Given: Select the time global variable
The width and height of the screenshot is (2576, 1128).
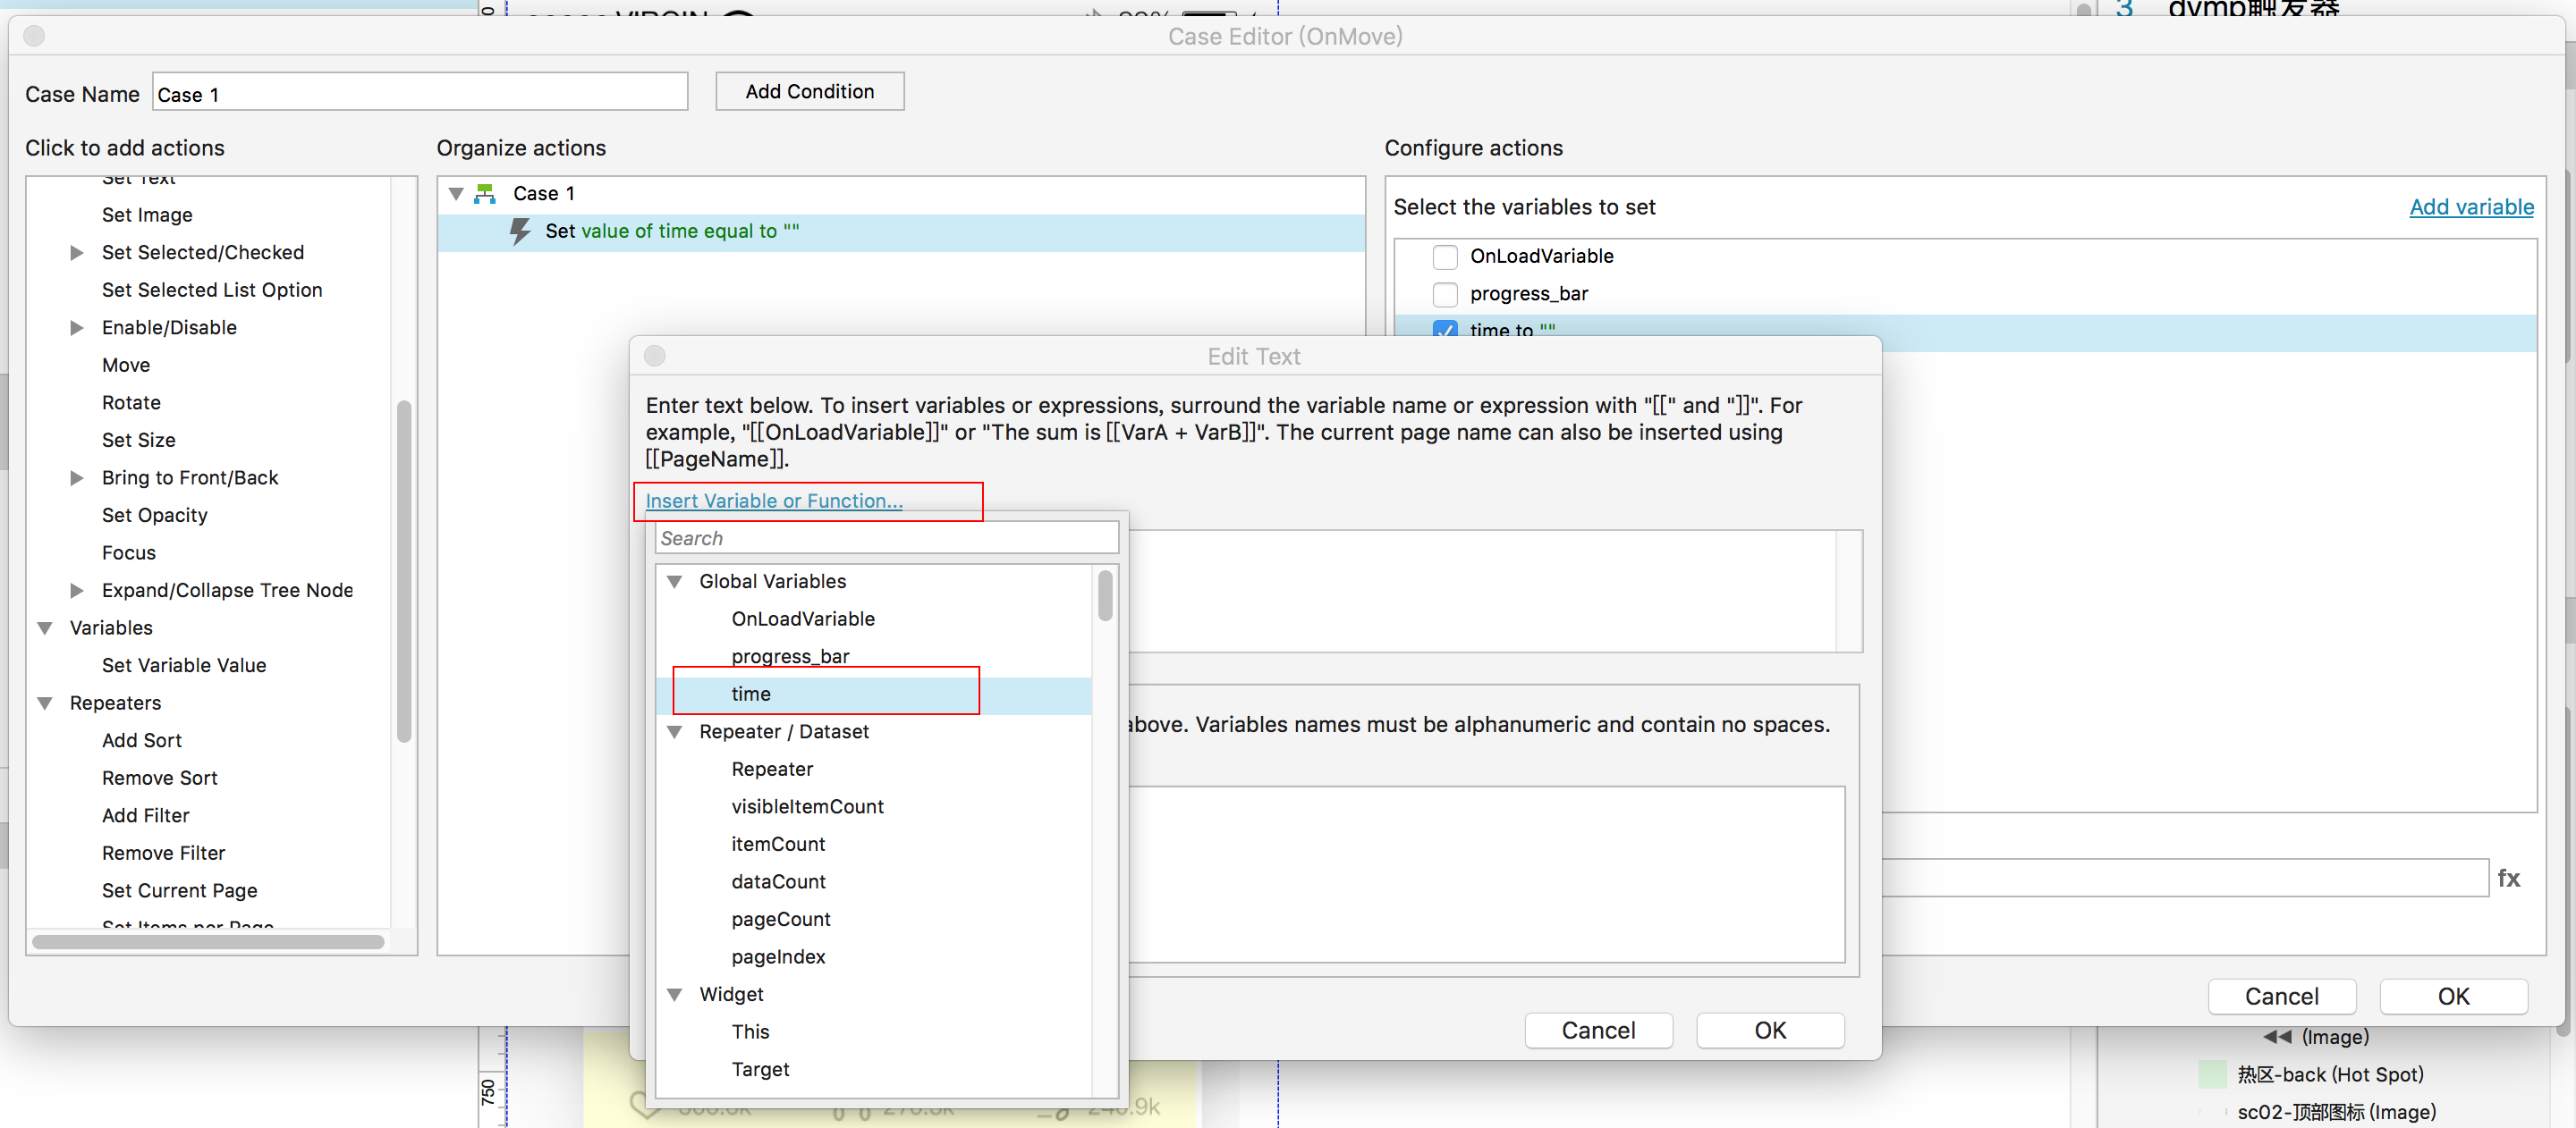Looking at the screenshot, I should point(750,694).
